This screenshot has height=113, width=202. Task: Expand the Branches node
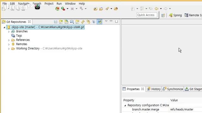coord(9,31)
